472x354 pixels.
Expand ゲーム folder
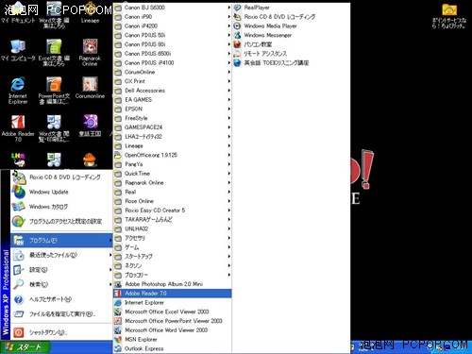click(x=173, y=247)
